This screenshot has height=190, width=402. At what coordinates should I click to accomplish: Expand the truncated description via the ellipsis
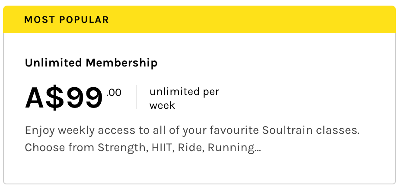(258, 148)
